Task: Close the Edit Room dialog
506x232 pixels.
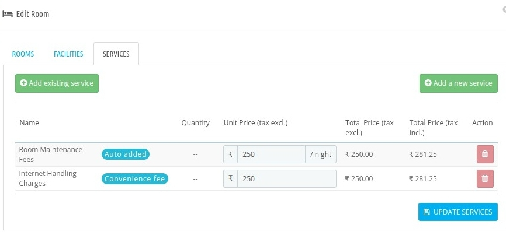Action: click(504, 10)
